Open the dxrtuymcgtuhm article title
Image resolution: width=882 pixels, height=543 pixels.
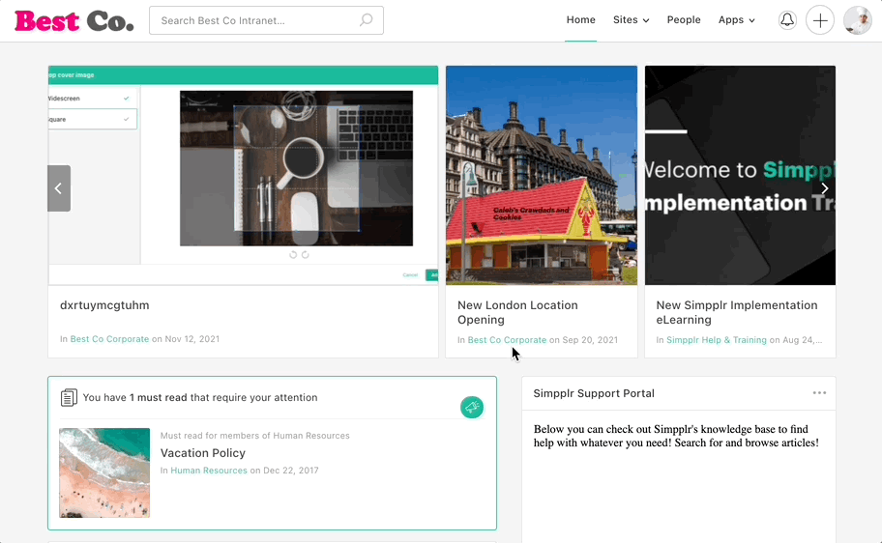[x=104, y=305]
